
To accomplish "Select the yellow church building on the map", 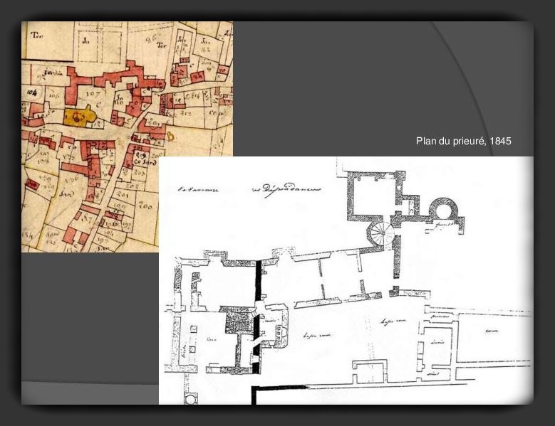I will click(x=78, y=117).
